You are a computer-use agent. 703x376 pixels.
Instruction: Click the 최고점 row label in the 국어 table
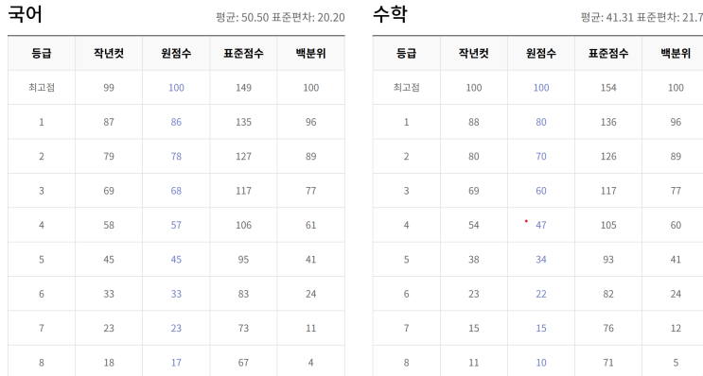coord(42,88)
